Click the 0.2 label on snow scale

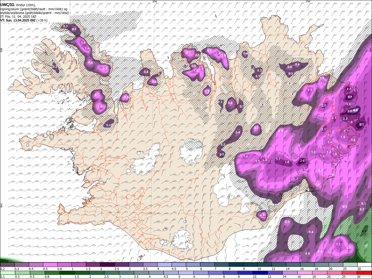(2, 269)
